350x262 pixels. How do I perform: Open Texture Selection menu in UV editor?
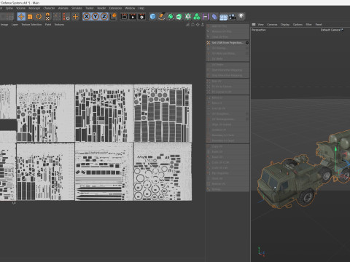[x=31, y=25]
